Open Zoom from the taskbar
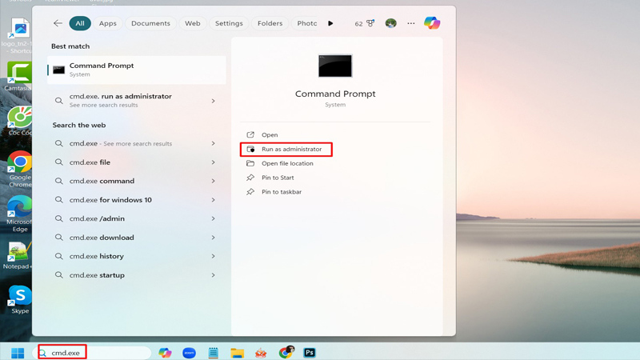 tap(189, 353)
